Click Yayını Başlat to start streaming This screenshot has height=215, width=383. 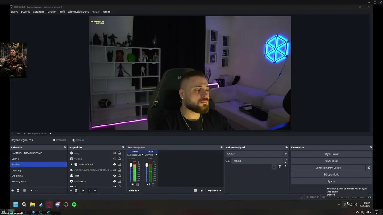click(332, 154)
